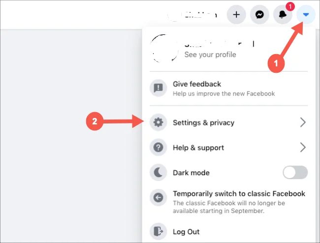Click the Dark mode moon icon
The height and width of the screenshot is (243, 320).
[158, 173]
